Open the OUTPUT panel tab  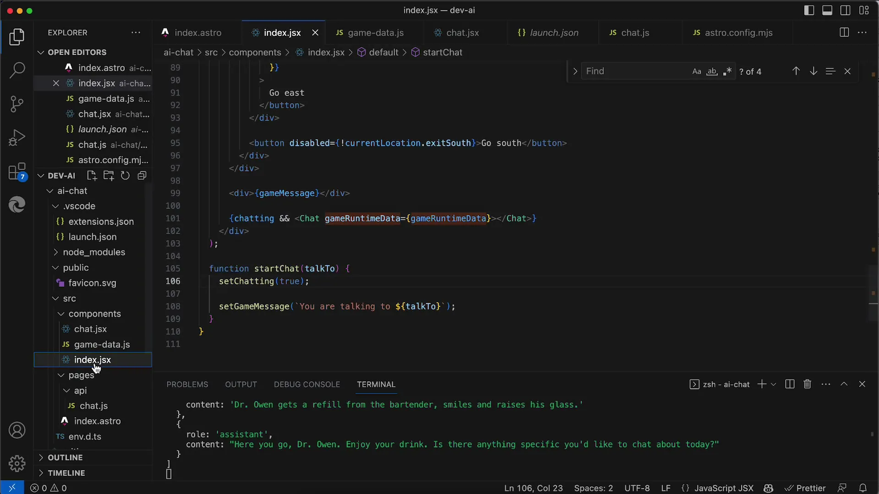coord(241,384)
